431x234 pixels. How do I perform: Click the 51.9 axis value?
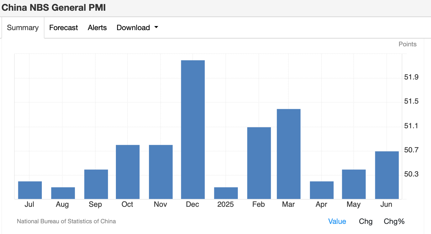pos(412,77)
